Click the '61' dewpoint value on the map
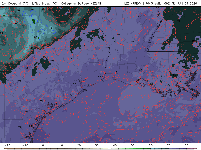 point(52,28)
